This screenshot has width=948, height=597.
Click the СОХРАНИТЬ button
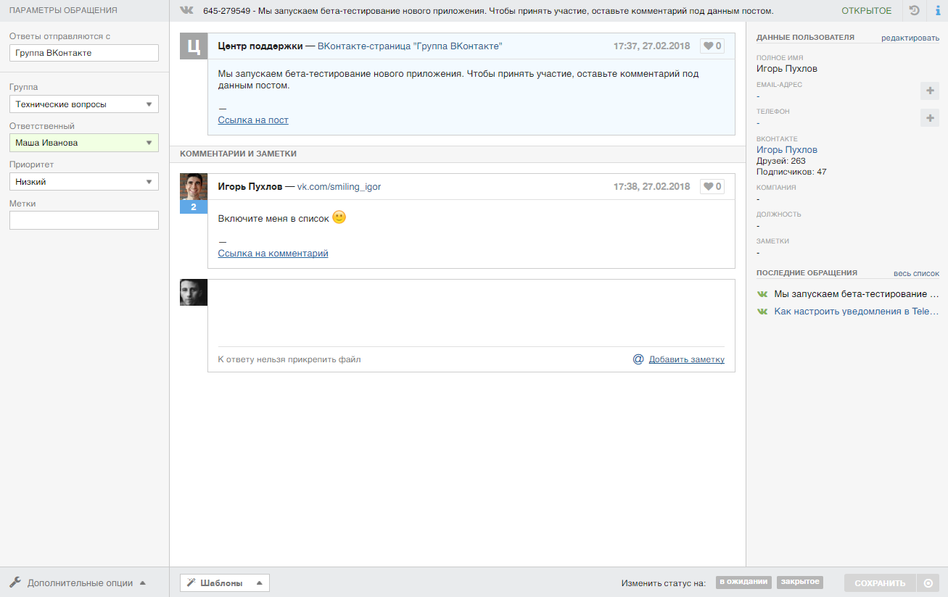[880, 583]
